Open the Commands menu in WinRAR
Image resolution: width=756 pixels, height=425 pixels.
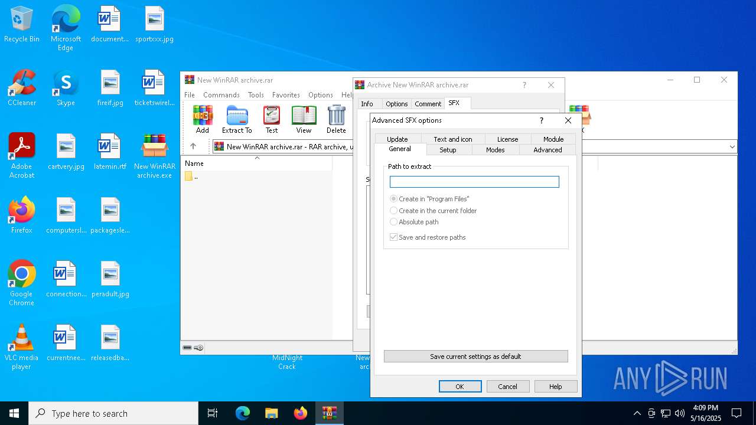click(x=221, y=95)
